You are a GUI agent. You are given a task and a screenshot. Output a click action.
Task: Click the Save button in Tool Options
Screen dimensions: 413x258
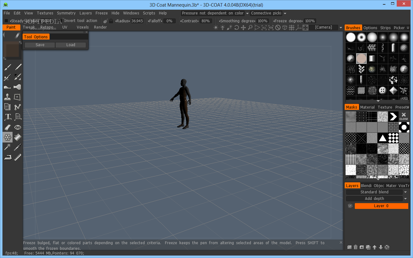40,45
